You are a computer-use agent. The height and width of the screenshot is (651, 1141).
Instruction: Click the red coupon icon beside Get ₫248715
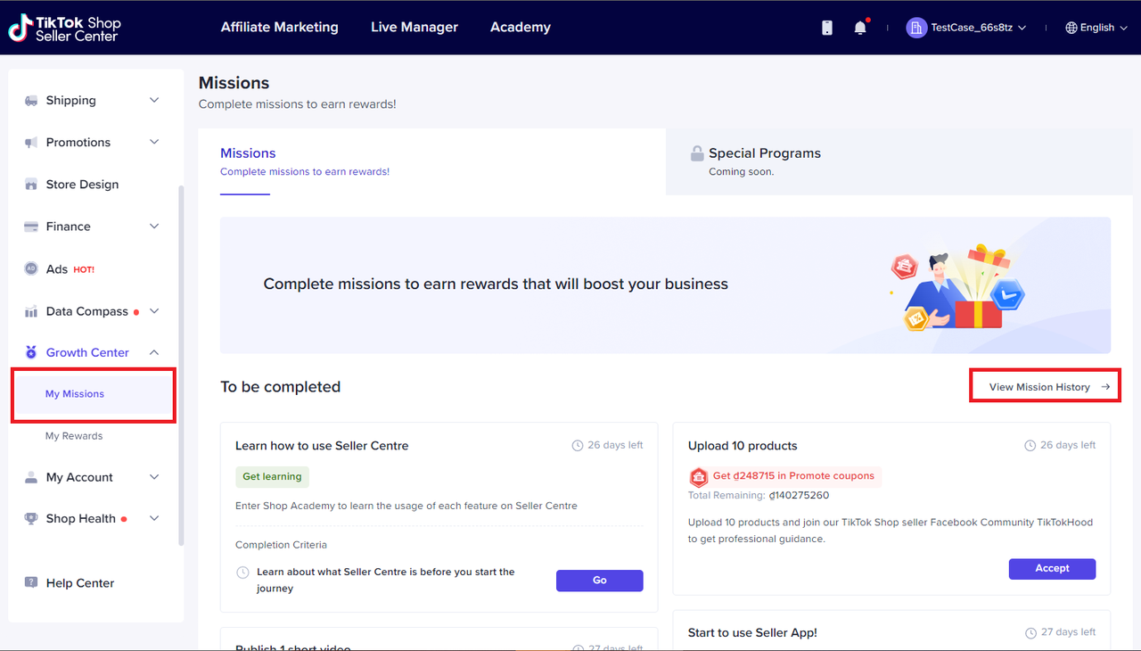(x=699, y=476)
